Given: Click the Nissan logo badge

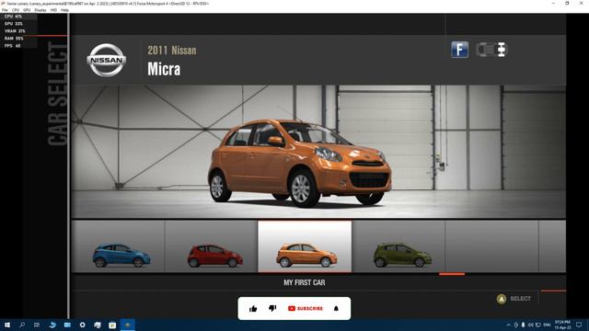Looking at the screenshot, I should [107, 60].
